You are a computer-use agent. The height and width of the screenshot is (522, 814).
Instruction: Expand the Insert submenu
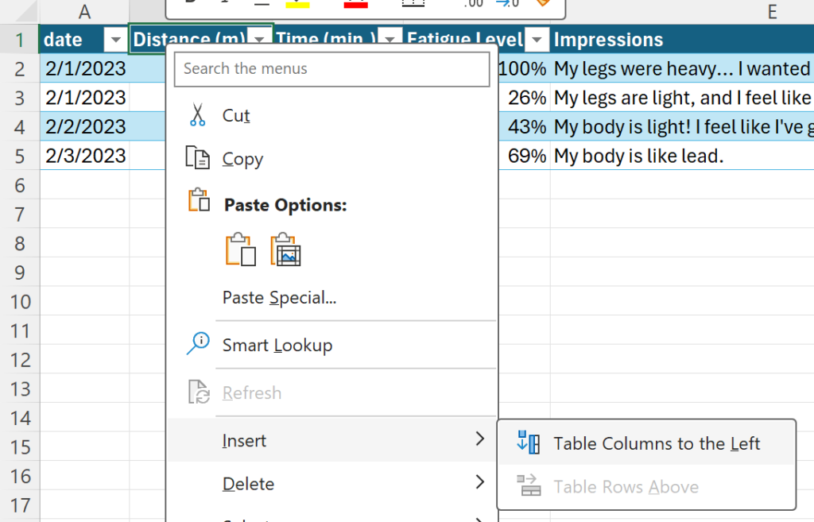coord(332,440)
